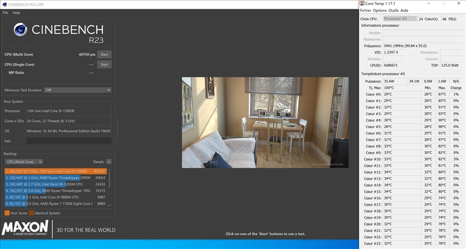Select ranking row 4 Threadripper 1950
Viewport: 466px width, 249px height.
click(x=55, y=191)
